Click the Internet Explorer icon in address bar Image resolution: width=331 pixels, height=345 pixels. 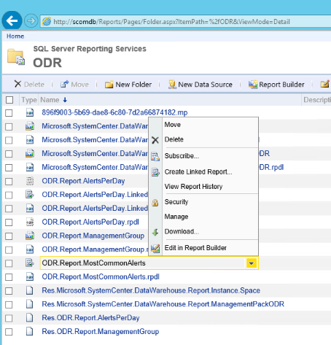click(47, 21)
